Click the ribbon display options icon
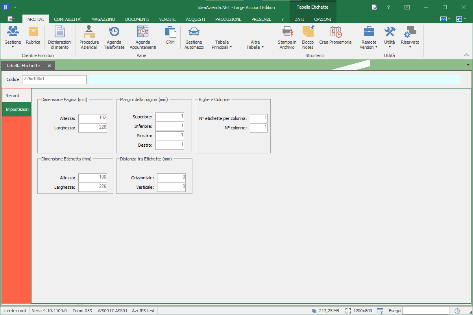The width and height of the screenshot is (473, 315). 407,7
